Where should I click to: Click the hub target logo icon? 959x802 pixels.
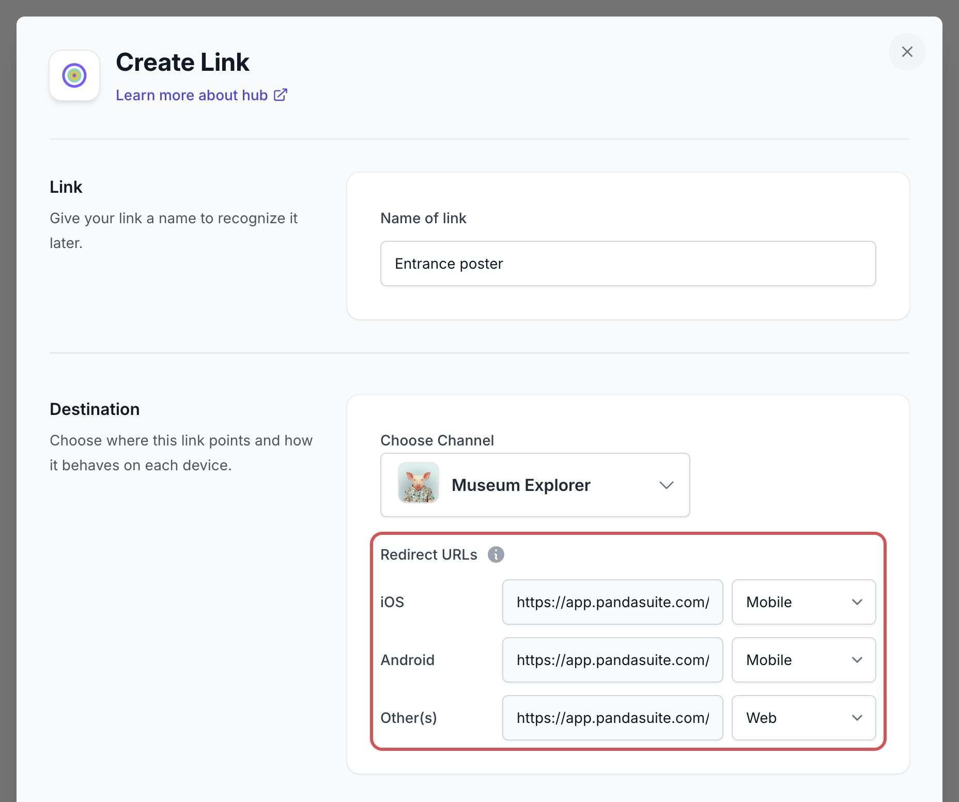coord(74,75)
